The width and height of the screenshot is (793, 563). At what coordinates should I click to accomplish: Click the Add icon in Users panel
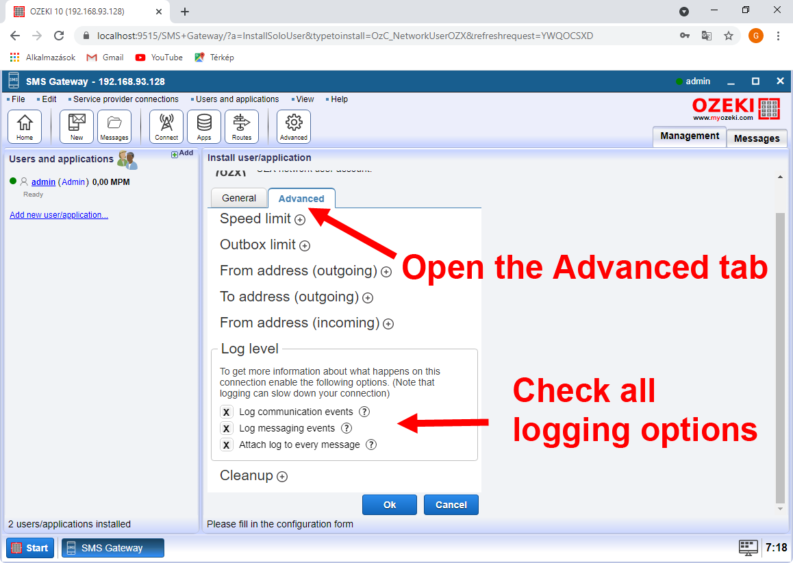click(182, 153)
